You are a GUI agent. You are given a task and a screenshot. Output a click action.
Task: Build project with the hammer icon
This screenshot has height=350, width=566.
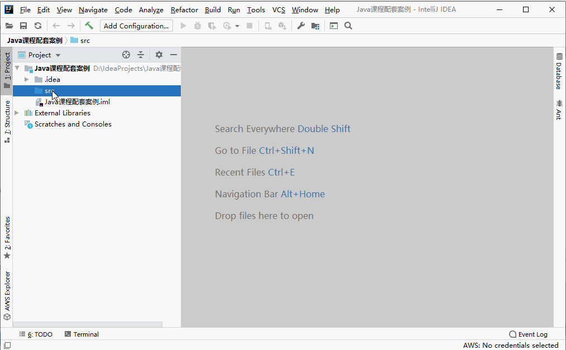(89, 26)
